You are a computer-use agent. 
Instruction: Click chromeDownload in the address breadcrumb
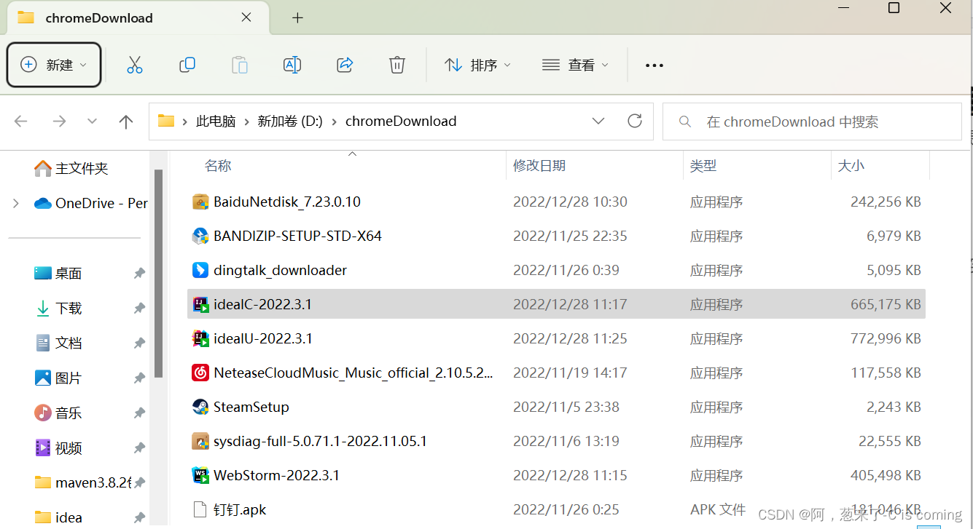pyautogui.click(x=401, y=122)
